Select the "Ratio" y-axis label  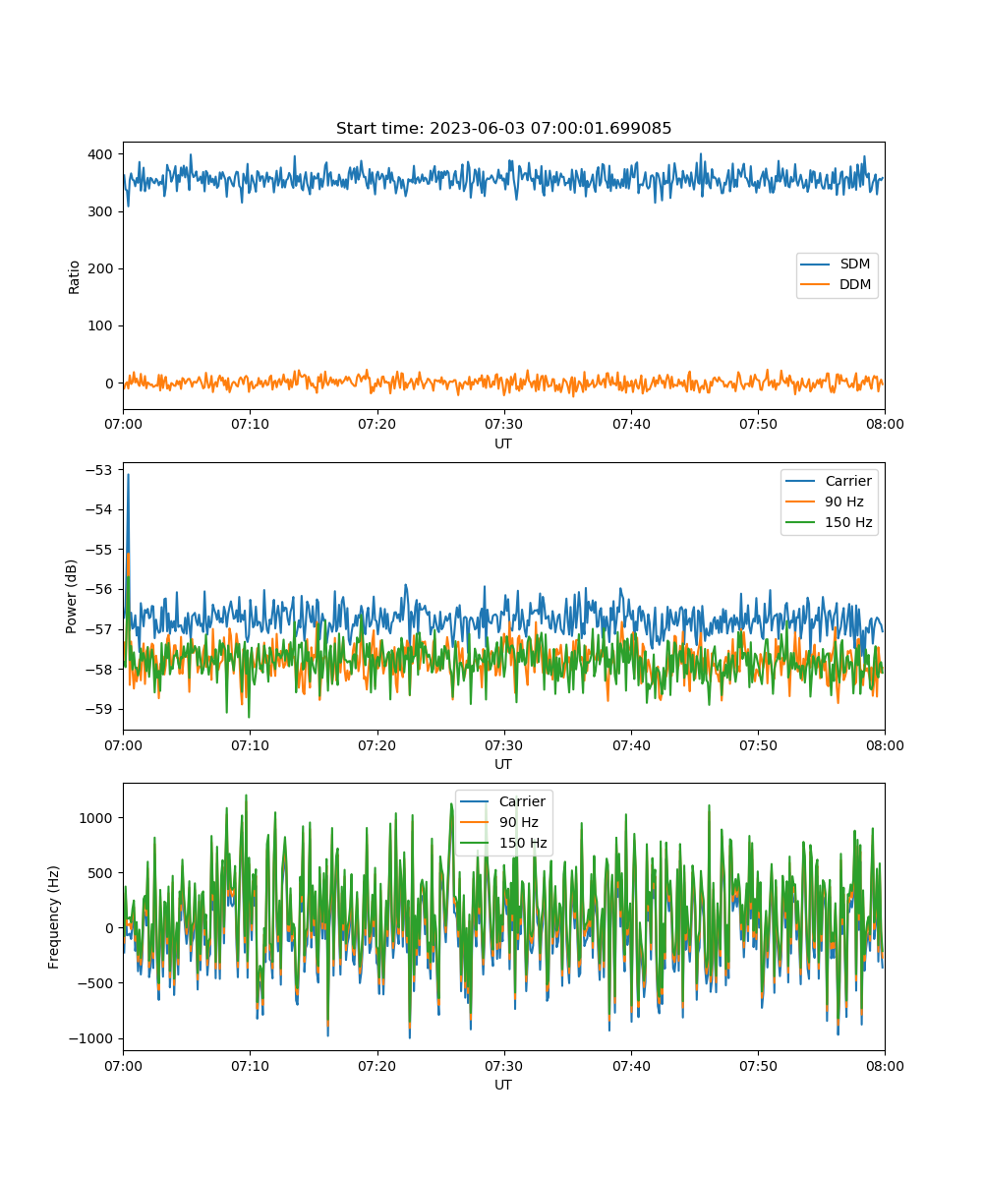pyautogui.click(x=75, y=276)
